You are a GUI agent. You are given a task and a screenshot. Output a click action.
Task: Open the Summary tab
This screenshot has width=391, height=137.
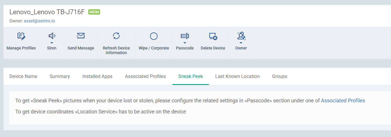click(60, 76)
